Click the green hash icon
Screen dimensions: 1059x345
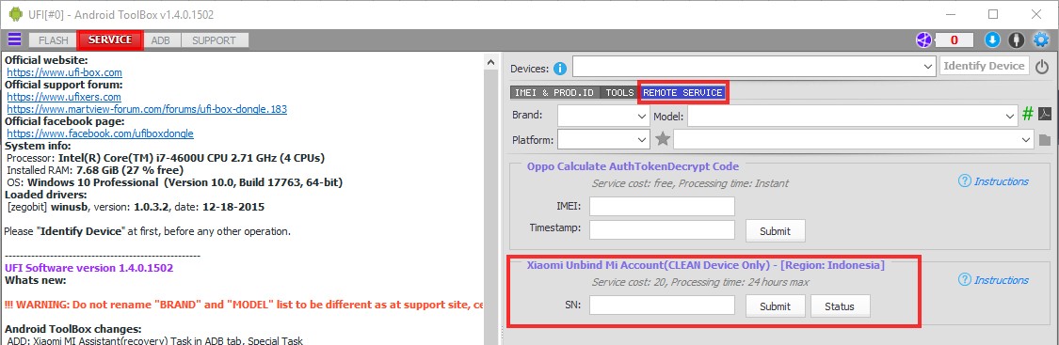coord(1027,114)
